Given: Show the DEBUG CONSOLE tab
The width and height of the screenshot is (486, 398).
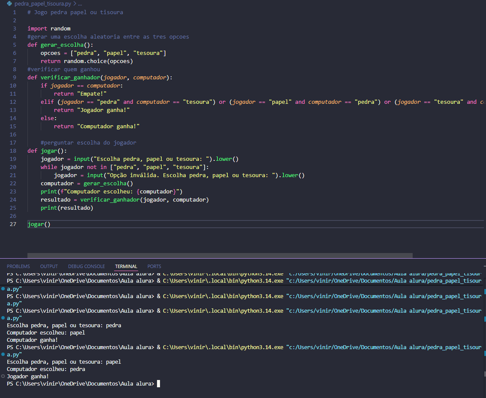Looking at the screenshot, I should pos(86,266).
